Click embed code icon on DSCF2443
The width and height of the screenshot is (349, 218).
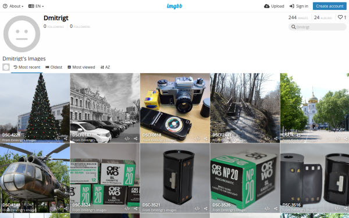pos(267,138)
